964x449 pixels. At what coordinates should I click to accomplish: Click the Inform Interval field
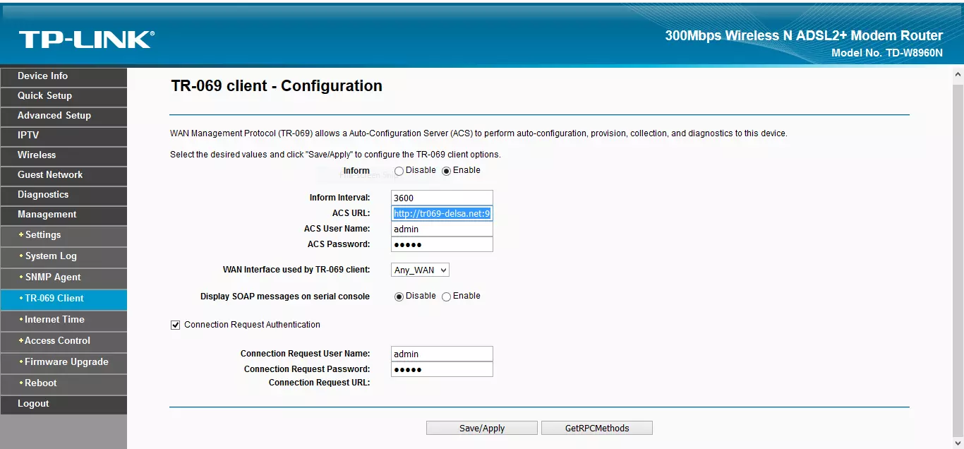(x=442, y=198)
